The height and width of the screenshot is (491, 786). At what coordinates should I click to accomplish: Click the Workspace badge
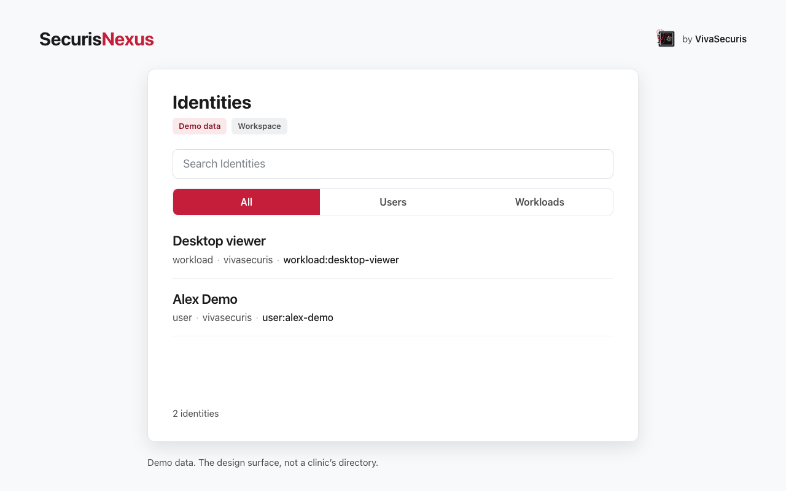[x=259, y=126]
